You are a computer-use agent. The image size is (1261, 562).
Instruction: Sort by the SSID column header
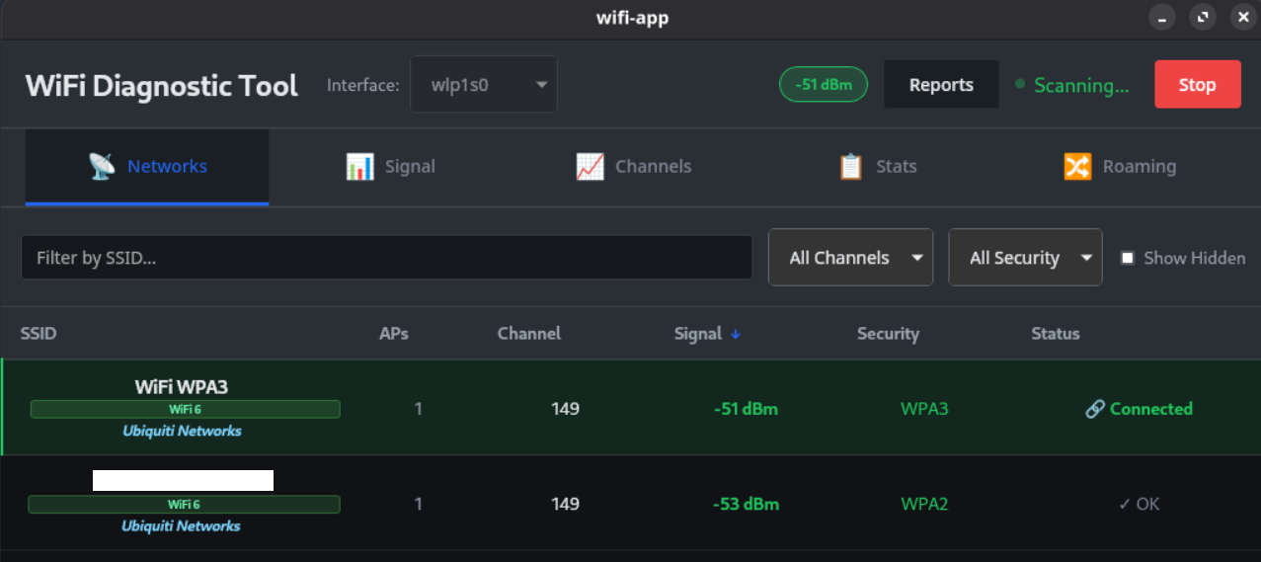[39, 334]
